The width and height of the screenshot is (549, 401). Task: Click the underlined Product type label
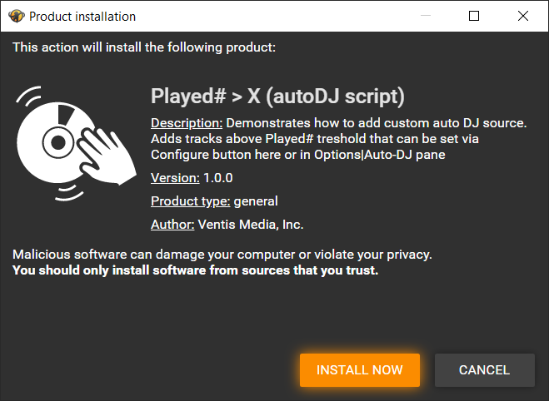pos(190,201)
